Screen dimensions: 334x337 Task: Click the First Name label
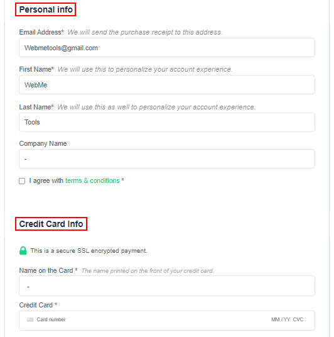pos(36,69)
